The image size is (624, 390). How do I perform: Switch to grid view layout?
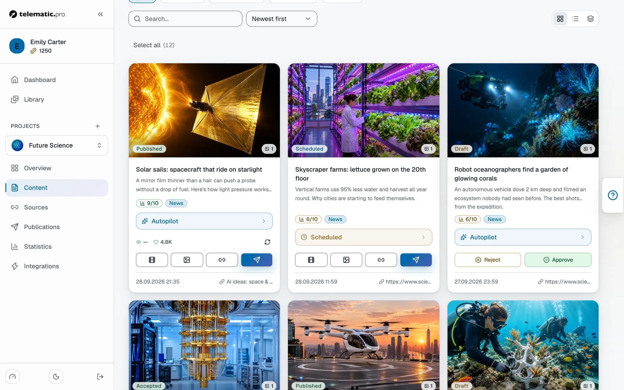click(x=560, y=19)
